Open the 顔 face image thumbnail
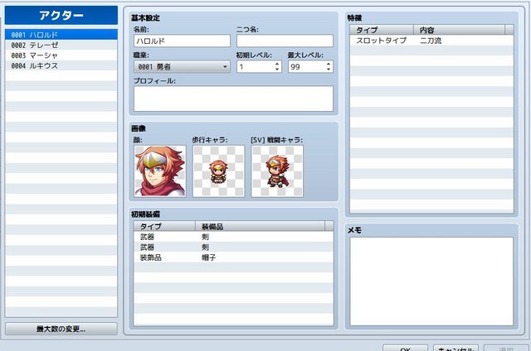The width and height of the screenshot is (531, 351). pyautogui.click(x=160, y=171)
